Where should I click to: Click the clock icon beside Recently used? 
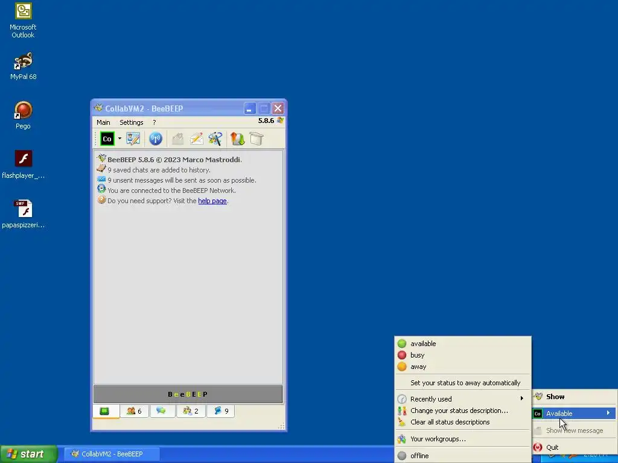401,399
